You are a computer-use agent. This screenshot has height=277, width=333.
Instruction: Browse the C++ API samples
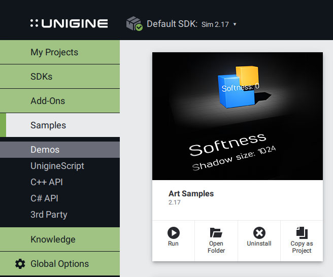[x=47, y=182]
